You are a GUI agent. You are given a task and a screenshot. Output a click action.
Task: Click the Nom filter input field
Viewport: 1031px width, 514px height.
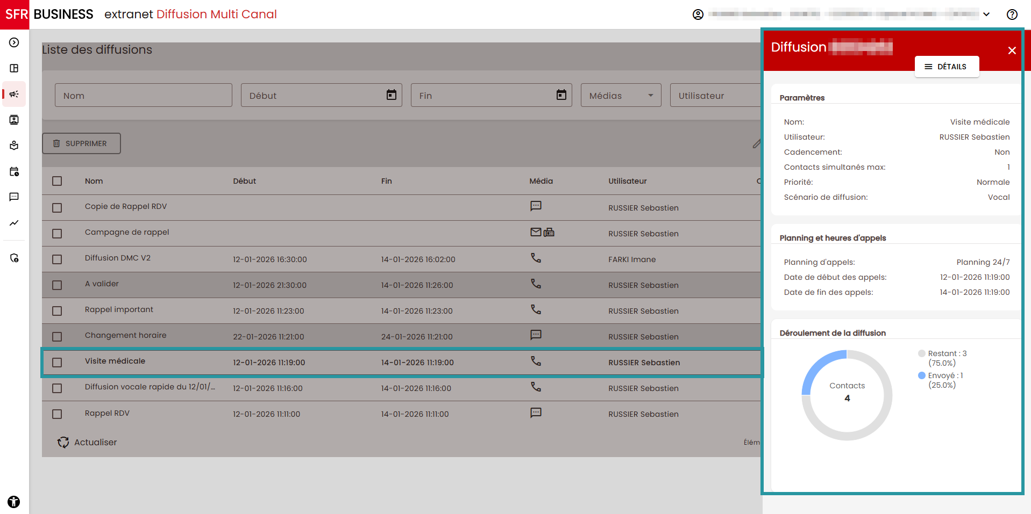(x=143, y=96)
